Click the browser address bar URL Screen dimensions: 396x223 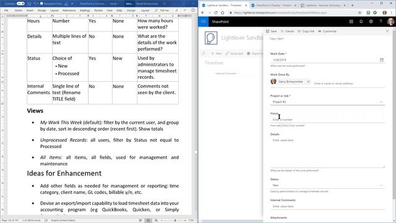tap(280, 12)
